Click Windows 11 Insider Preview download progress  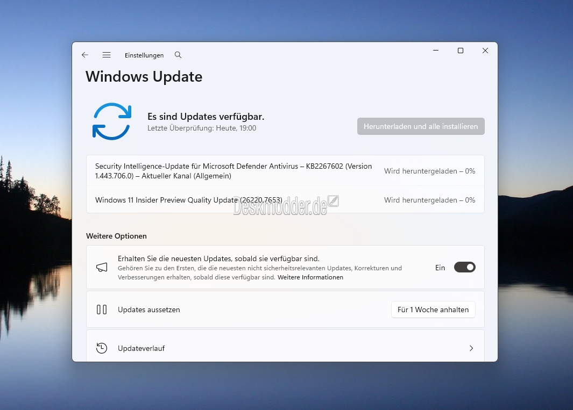[429, 200]
